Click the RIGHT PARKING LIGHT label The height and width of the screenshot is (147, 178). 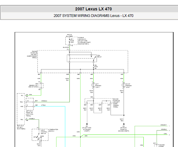129,86
